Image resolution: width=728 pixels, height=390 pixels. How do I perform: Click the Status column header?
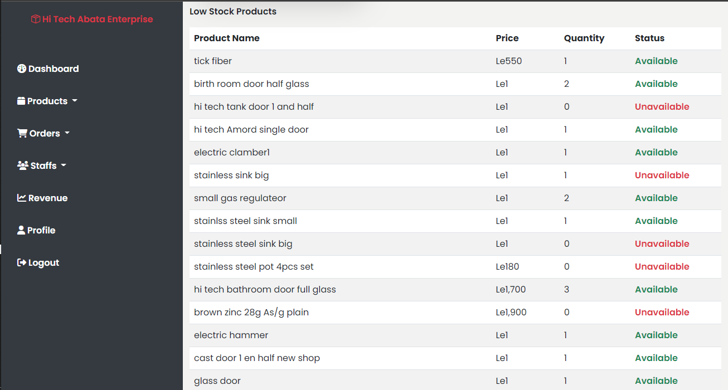649,38
